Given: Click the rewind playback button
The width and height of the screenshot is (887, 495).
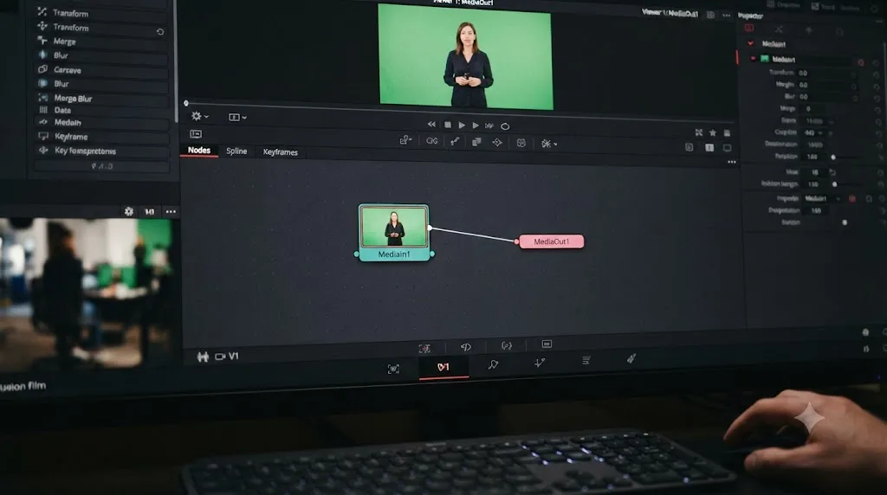Looking at the screenshot, I should pyautogui.click(x=431, y=125).
